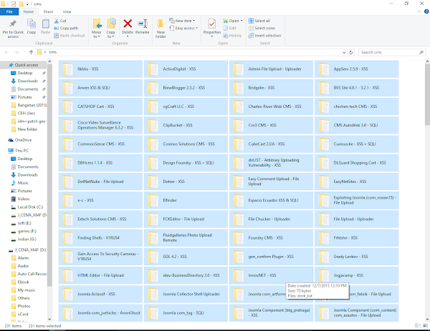Screen dimensions: 430x331
Task: Click the Edit ribbon button
Action: 230,28
